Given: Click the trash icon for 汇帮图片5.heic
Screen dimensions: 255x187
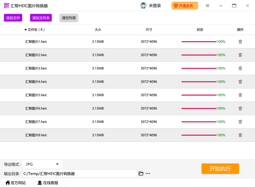Looking at the screenshot, I should [x=240, y=95].
